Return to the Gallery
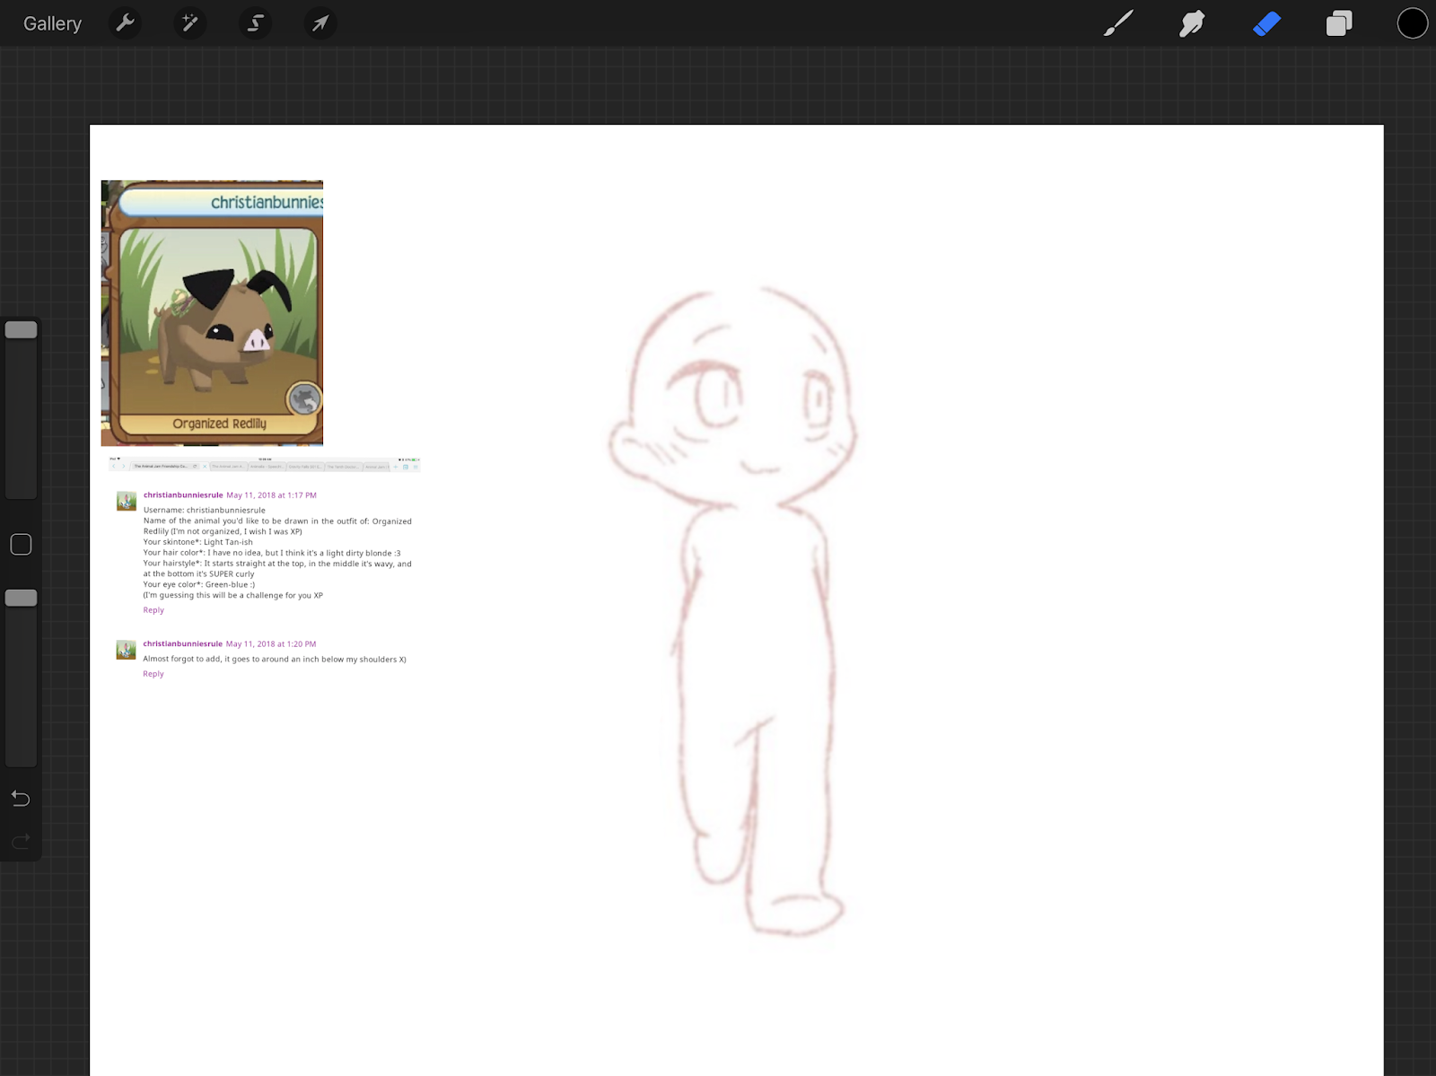Image resolution: width=1436 pixels, height=1076 pixels. (52, 23)
